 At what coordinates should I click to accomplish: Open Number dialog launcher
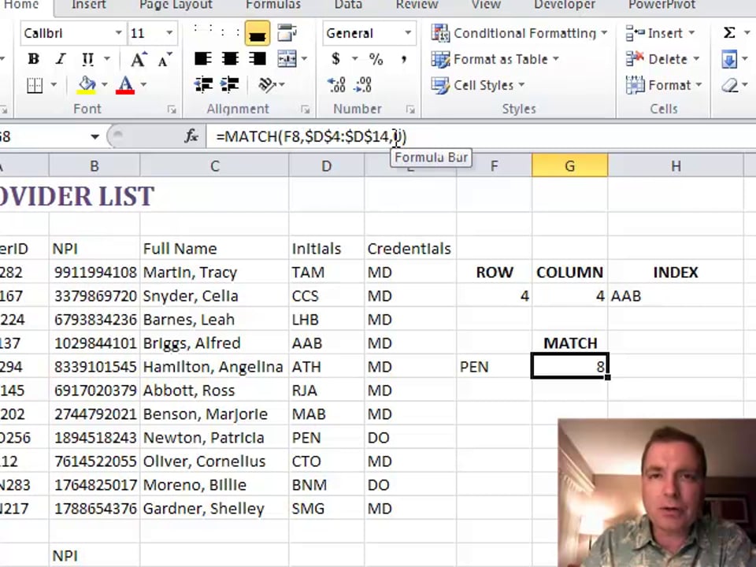pos(410,110)
